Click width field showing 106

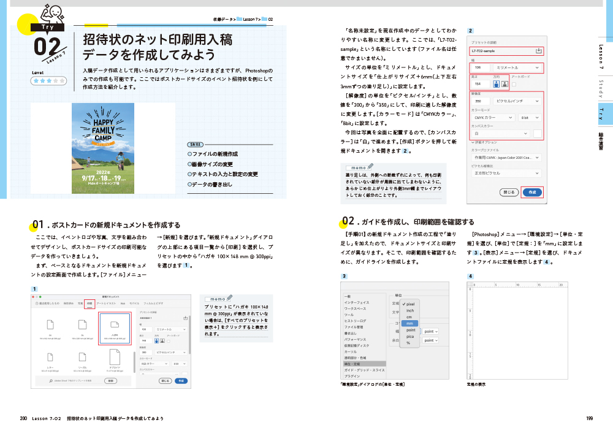coord(481,67)
